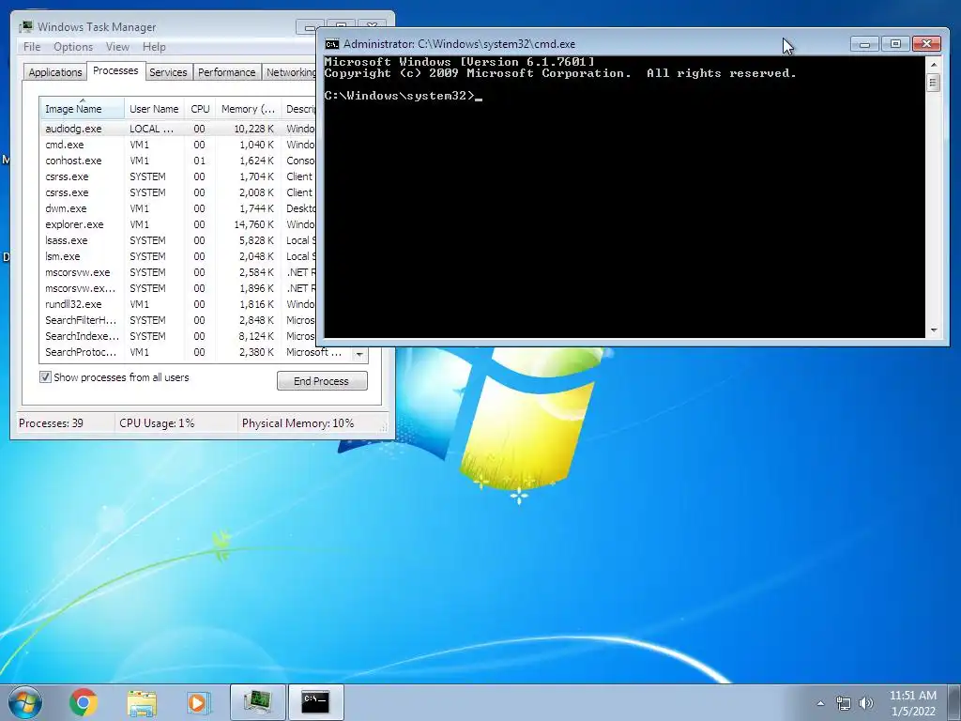Select the audiodg.exe process row
This screenshot has height=721, width=961.
(x=177, y=129)
